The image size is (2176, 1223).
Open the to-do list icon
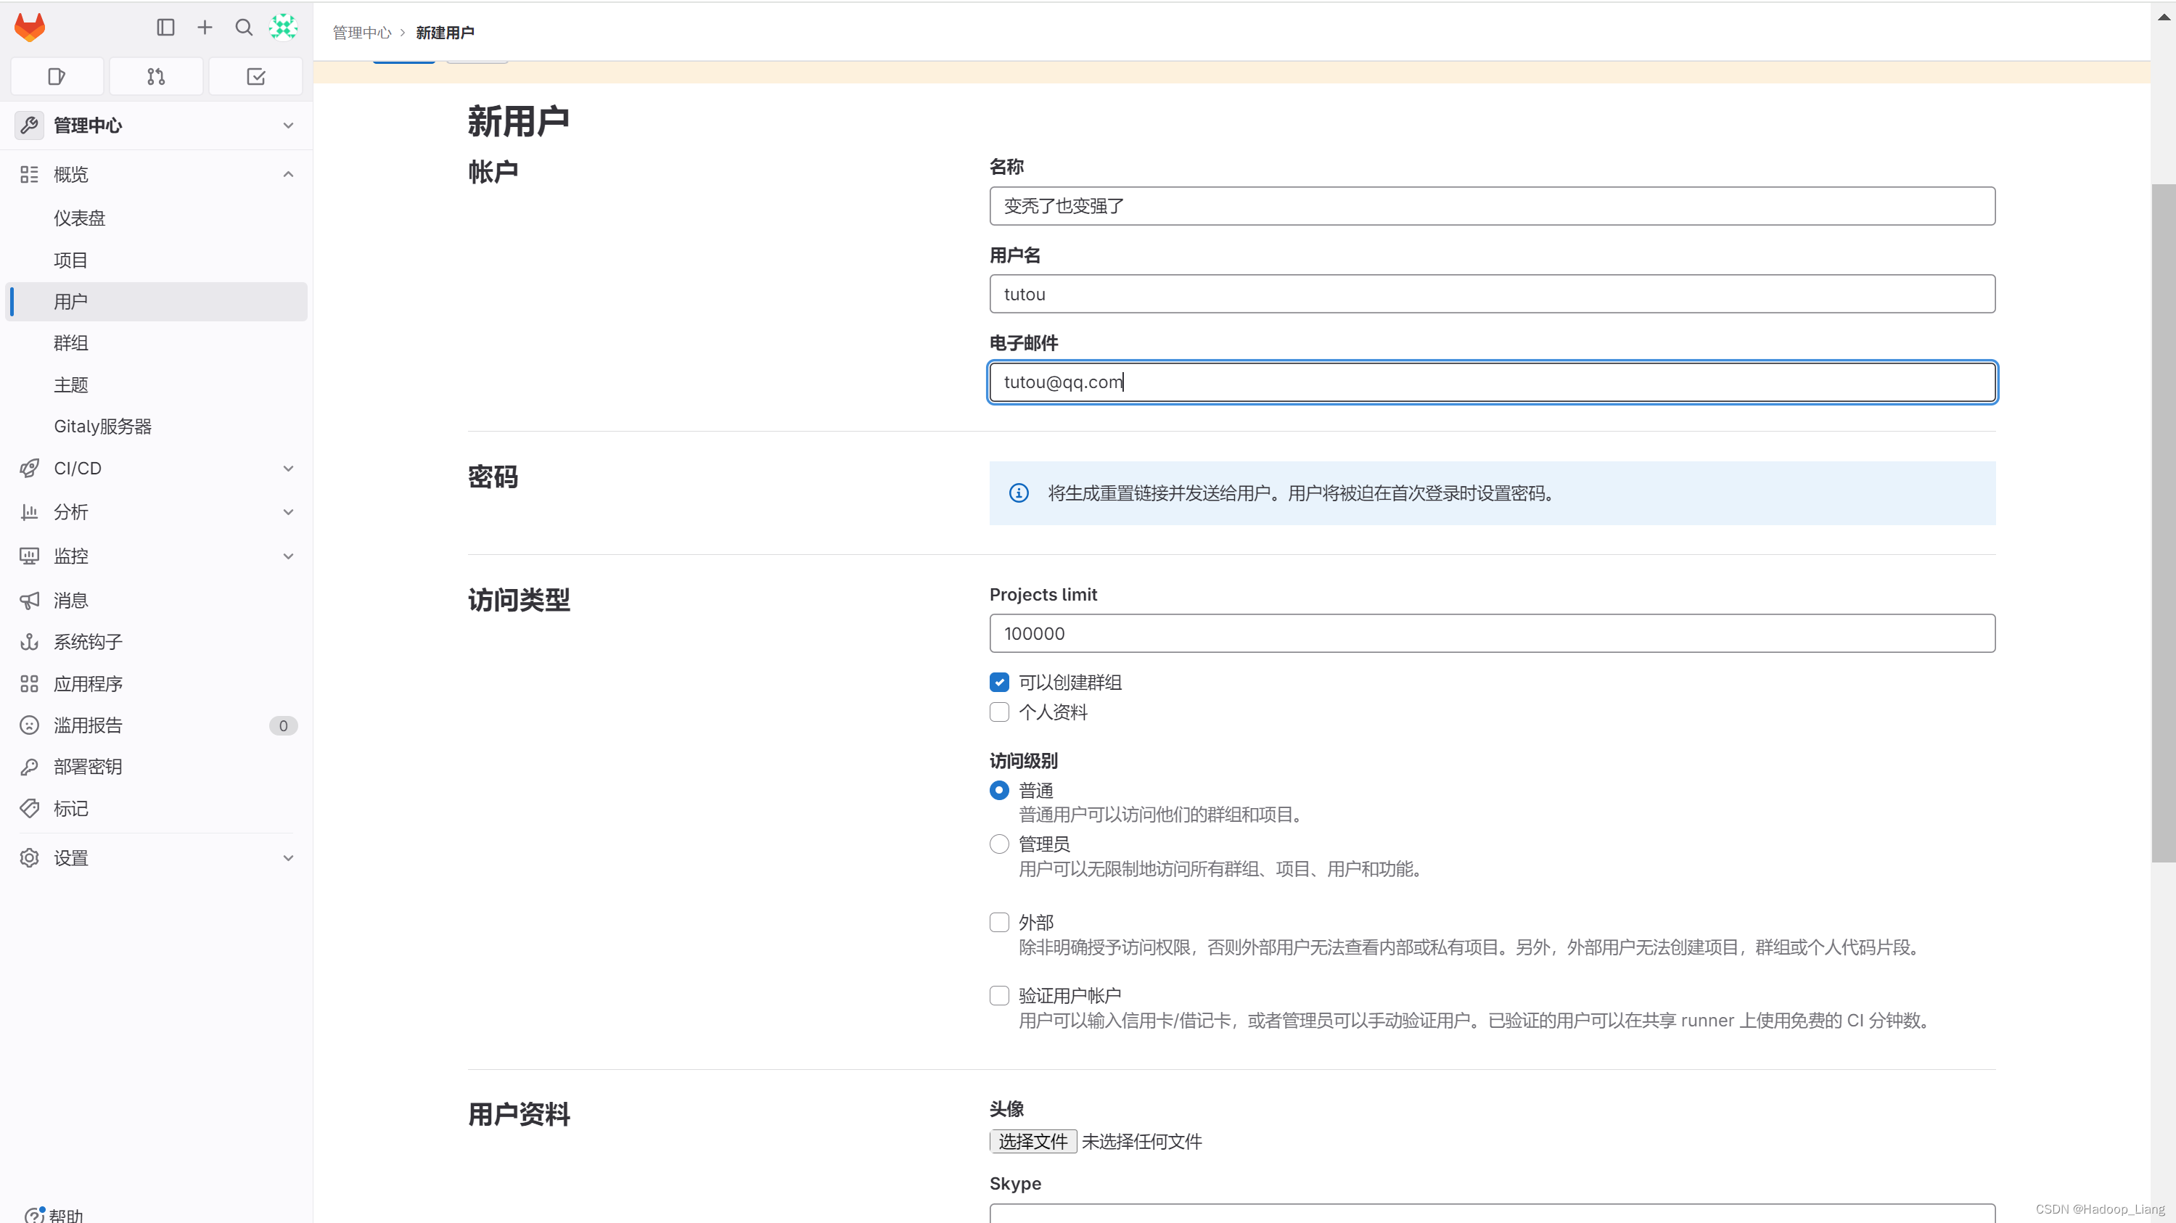[x=255, y=77]
